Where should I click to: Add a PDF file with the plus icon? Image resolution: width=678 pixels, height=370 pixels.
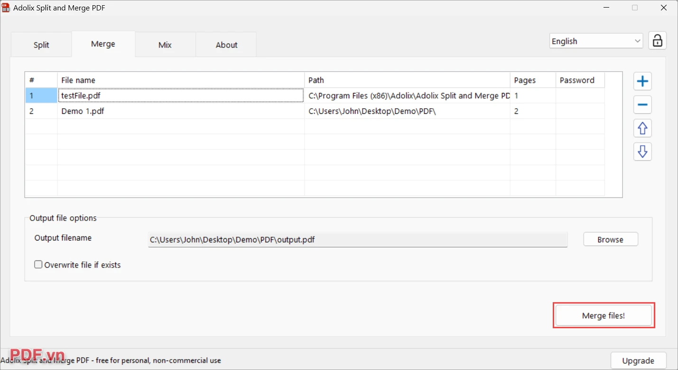click(642, 81)
